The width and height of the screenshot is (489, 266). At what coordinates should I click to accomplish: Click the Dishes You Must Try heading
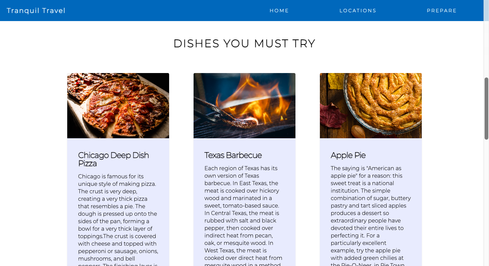click(x=244, y=43)
